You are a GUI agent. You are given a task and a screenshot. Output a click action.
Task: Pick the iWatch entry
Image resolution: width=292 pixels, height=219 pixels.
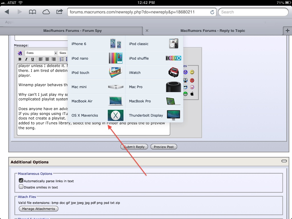point(154,72)
